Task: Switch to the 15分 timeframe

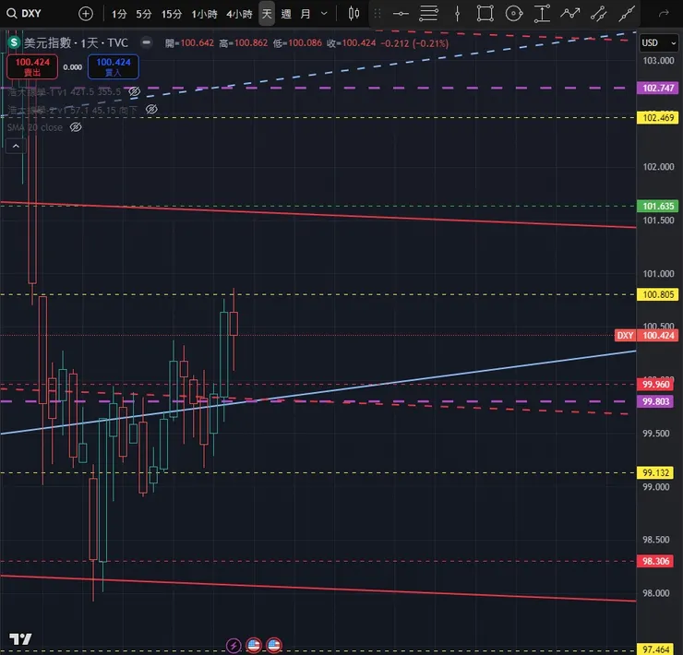Action: 172,14
